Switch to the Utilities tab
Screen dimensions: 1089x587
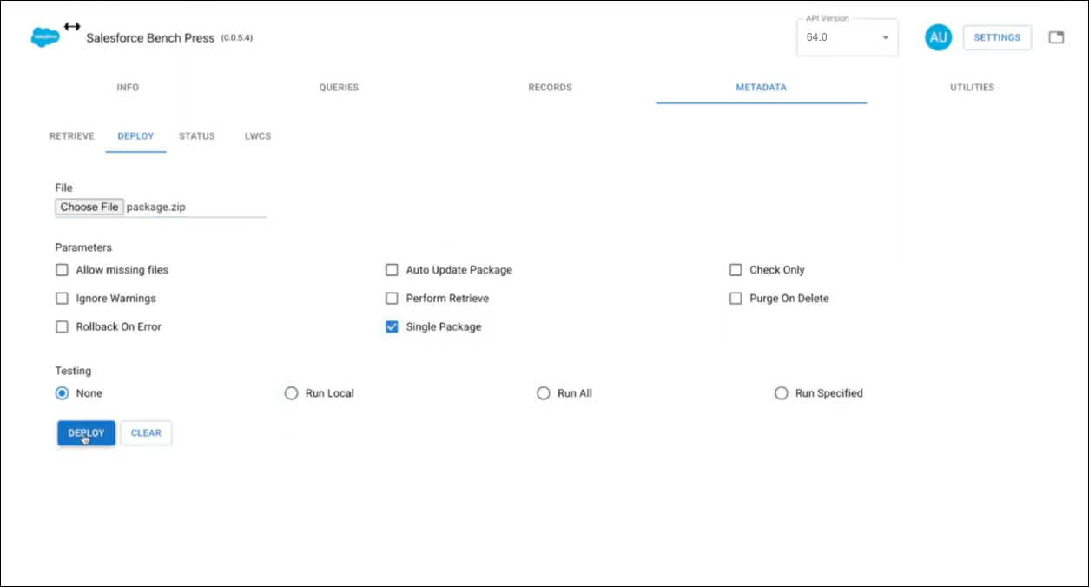click(973, 88)
